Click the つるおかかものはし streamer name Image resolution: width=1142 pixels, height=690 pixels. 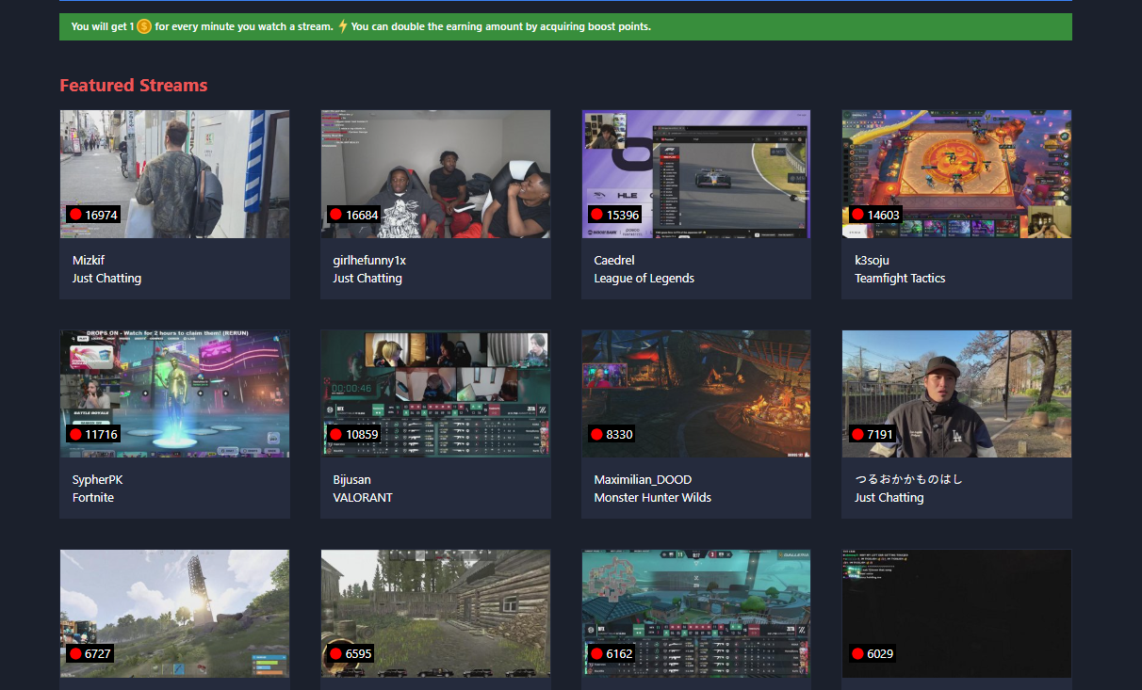(x=908, y=479)
